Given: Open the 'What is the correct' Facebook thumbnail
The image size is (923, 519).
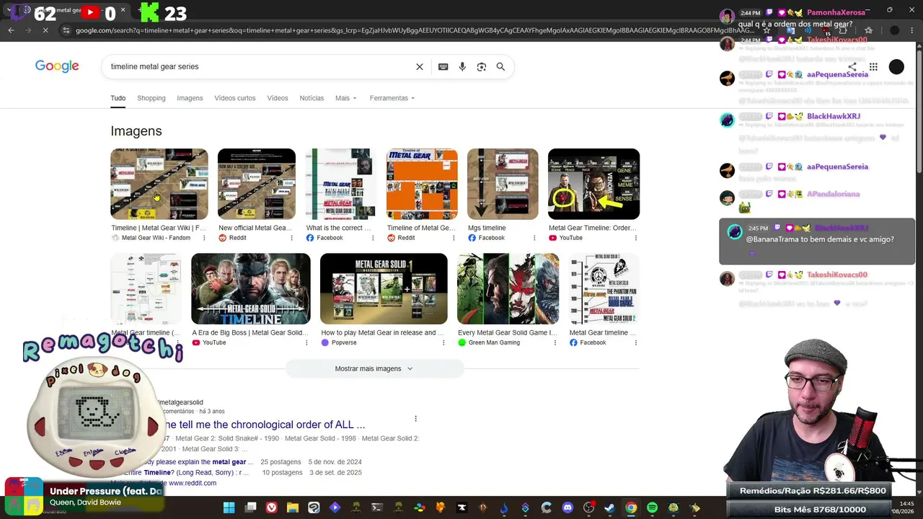Looking at the screenshot, I should point(341,184).
